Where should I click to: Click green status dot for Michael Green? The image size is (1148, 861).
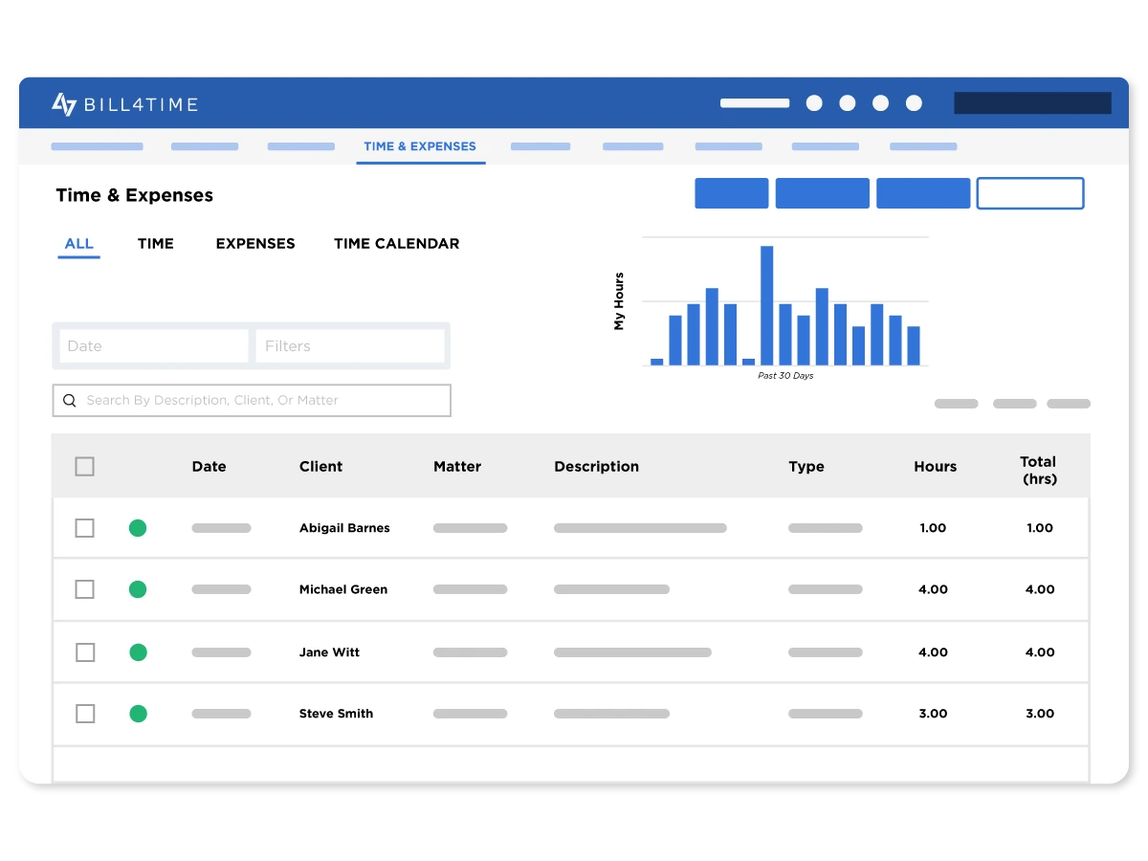(x=138, y=589)
